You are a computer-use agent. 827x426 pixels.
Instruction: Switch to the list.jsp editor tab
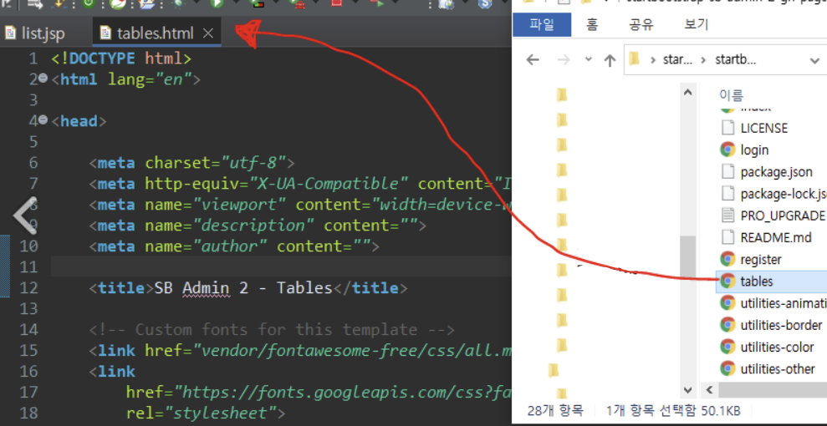point(34,33)
